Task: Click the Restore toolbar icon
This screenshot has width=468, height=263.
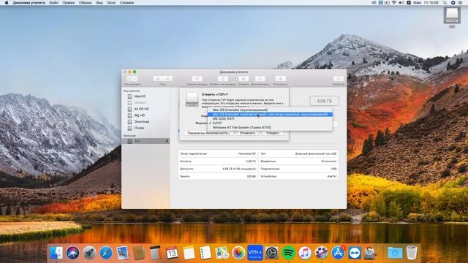Action: click(x=260, y=79)
